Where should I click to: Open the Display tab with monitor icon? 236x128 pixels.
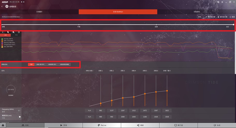179,125
